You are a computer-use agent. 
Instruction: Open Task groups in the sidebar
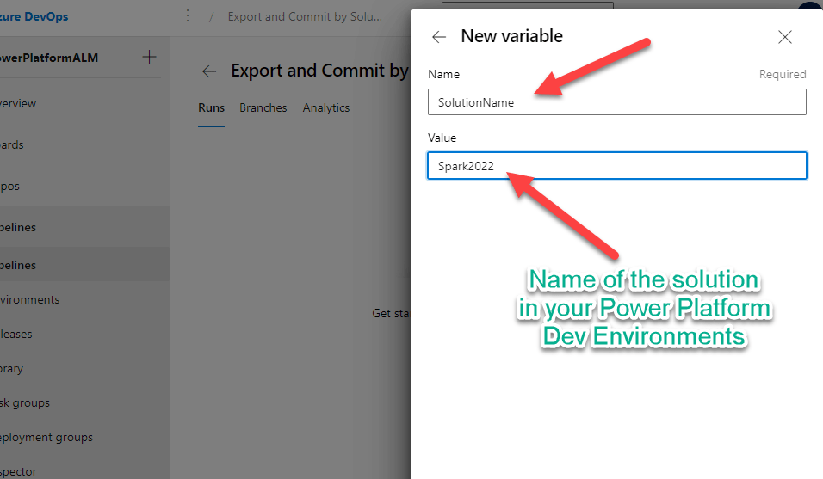25,402
